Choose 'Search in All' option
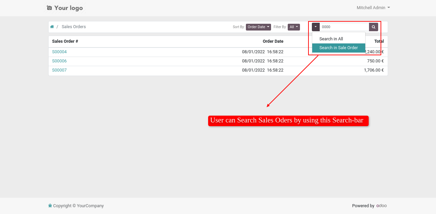 click(339, 39)
